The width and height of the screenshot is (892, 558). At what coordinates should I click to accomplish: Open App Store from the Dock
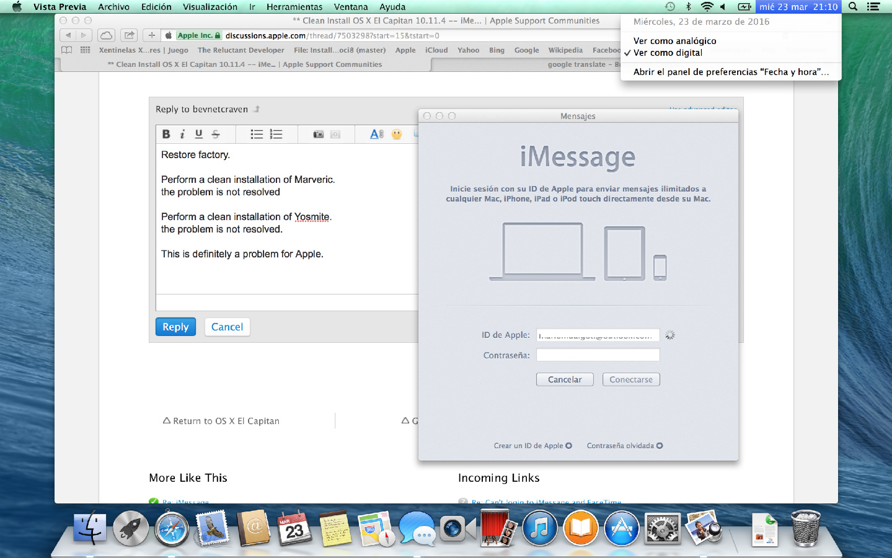click(x=622, y=528)
